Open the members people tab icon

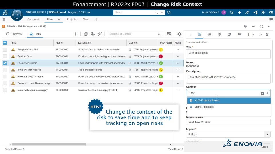(x=229, y=35)
